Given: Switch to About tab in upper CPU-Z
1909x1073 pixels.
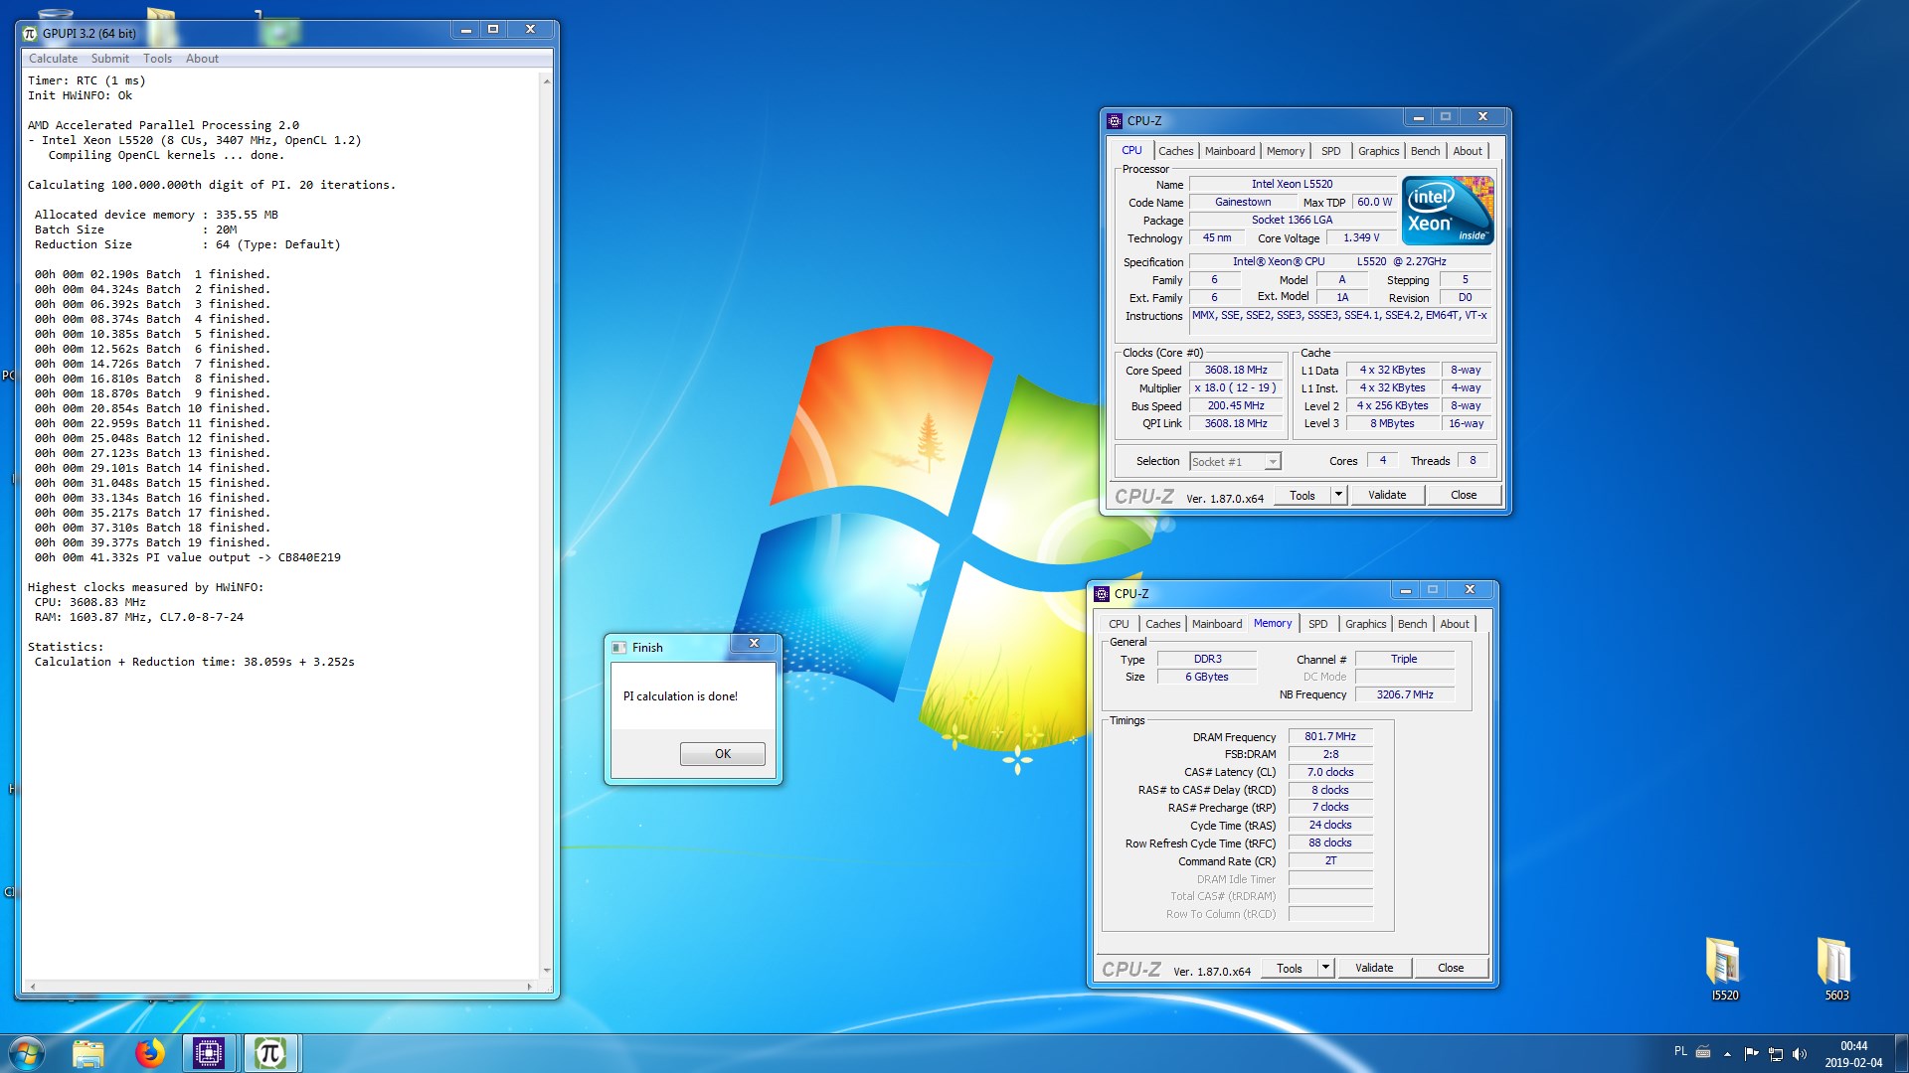Looking at the screenshot, I should click(x=1468, y=151).
